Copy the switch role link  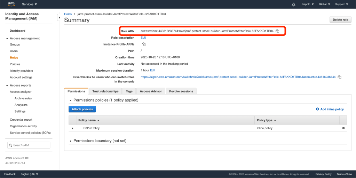click(x=339, y=77)
